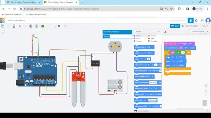Click the Send To button
This screenshot has height=118, width=211.
coord(205,26)
